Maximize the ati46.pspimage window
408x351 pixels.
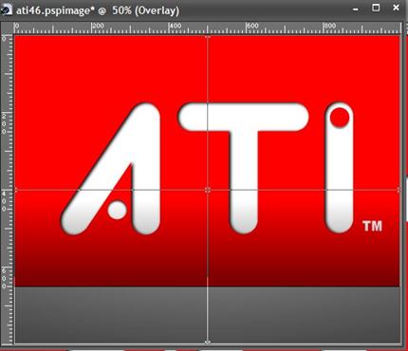click(x=376, y=8)
